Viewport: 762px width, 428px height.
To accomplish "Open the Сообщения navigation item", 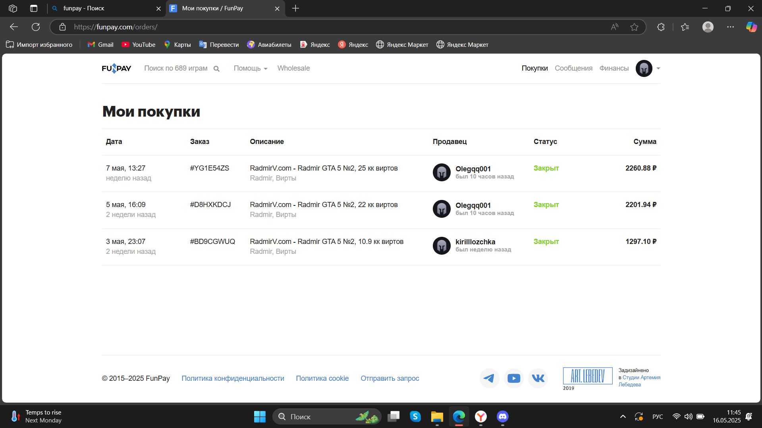I will pos(573,68).
